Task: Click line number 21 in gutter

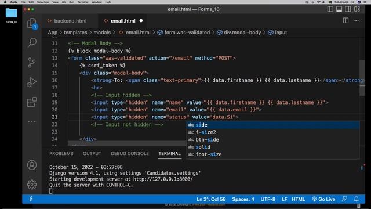Action: (54, 117)
